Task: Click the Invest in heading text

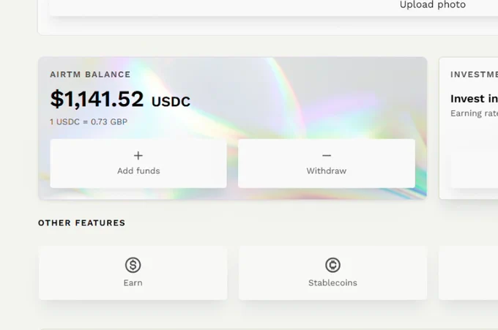Action: click(474, 99)
